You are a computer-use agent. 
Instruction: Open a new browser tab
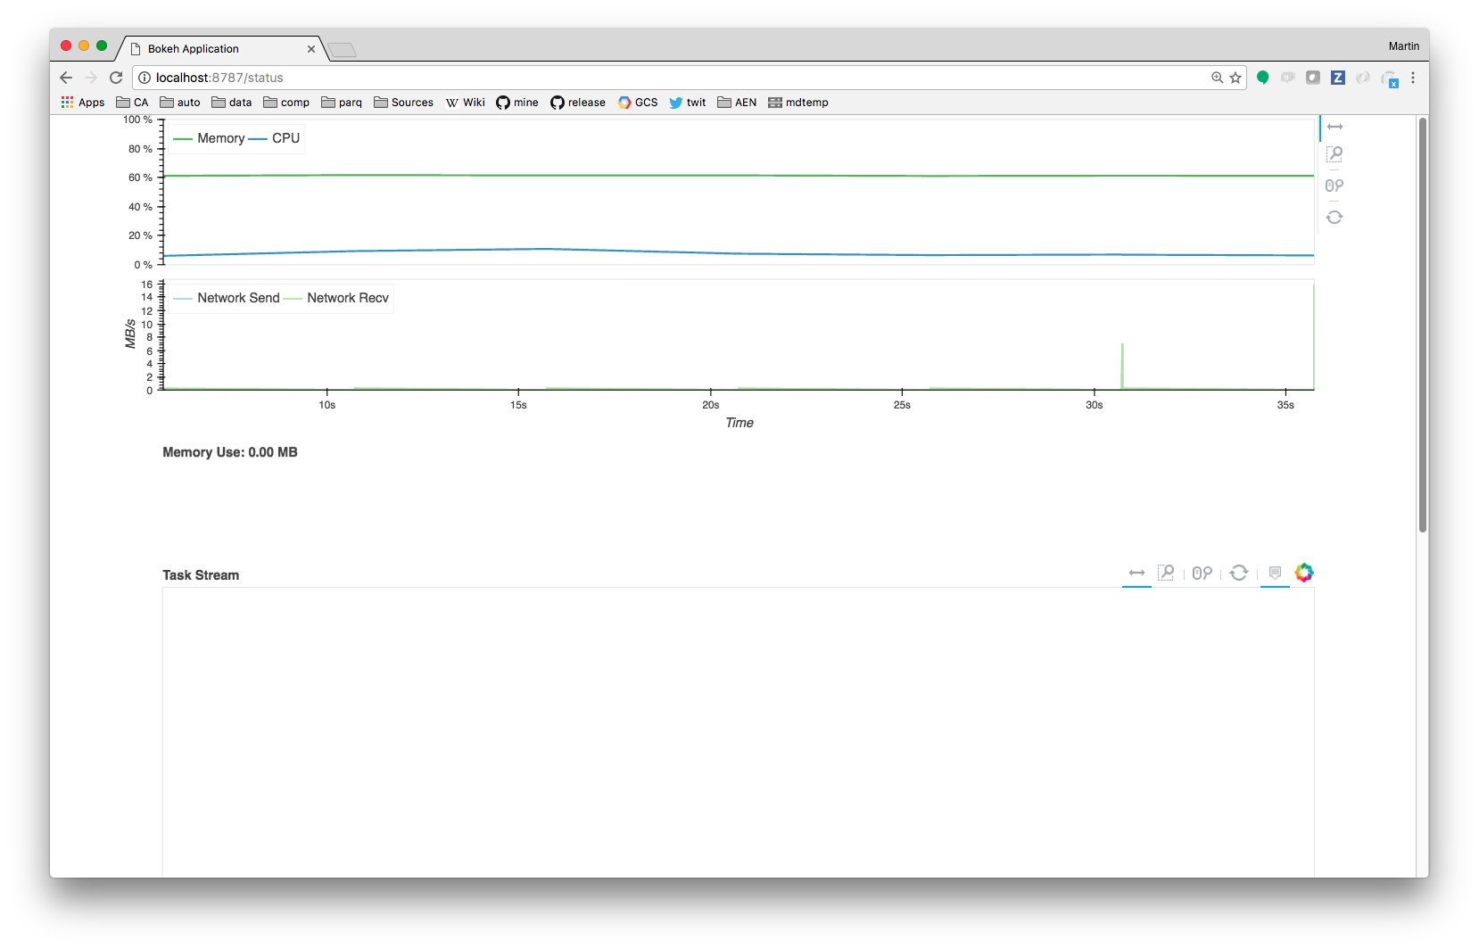[x=342, y=50]
